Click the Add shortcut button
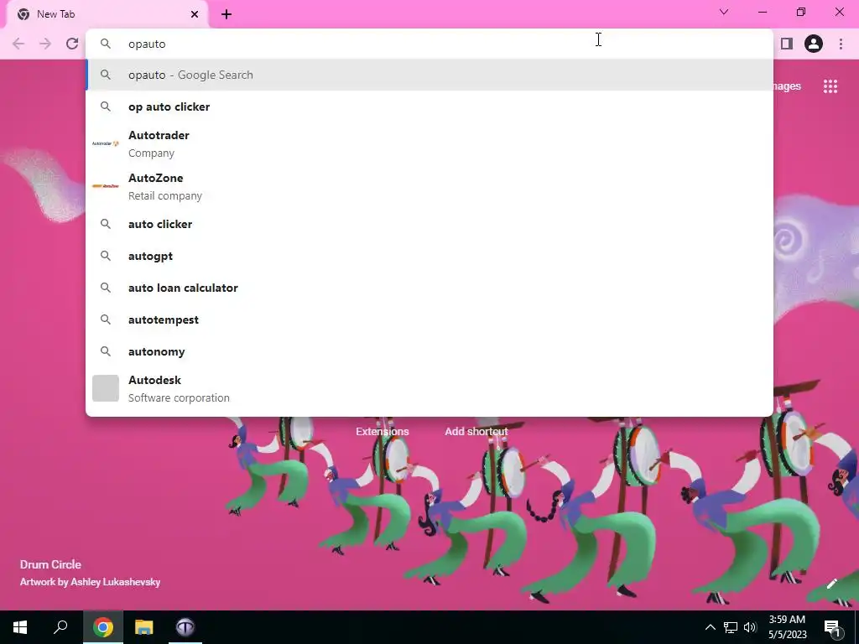 476,432
